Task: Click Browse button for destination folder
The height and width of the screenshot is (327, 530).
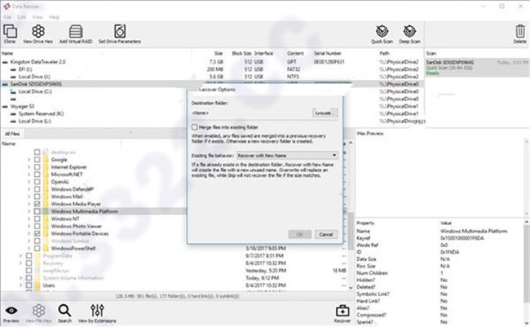Action: coord(325,113)
